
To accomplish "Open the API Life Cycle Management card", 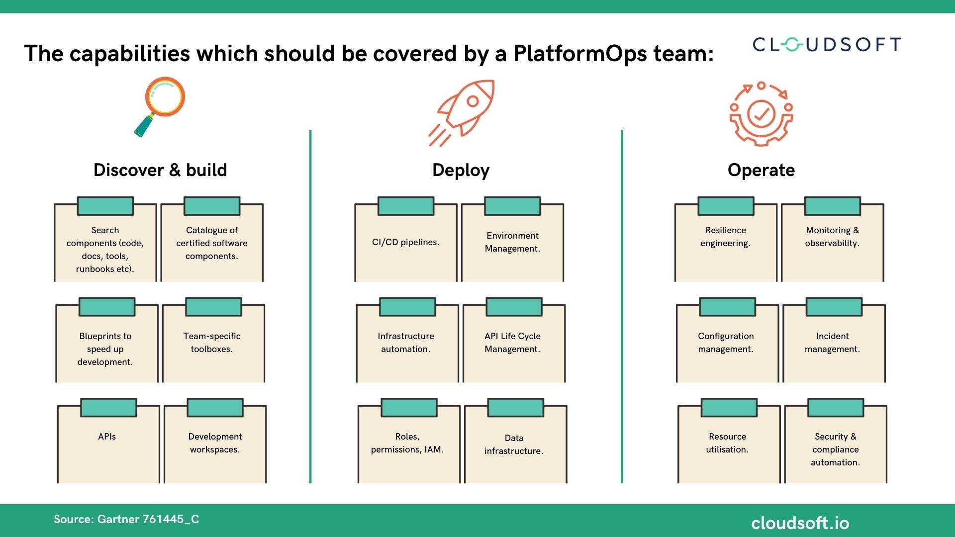I will coord(514,340).
